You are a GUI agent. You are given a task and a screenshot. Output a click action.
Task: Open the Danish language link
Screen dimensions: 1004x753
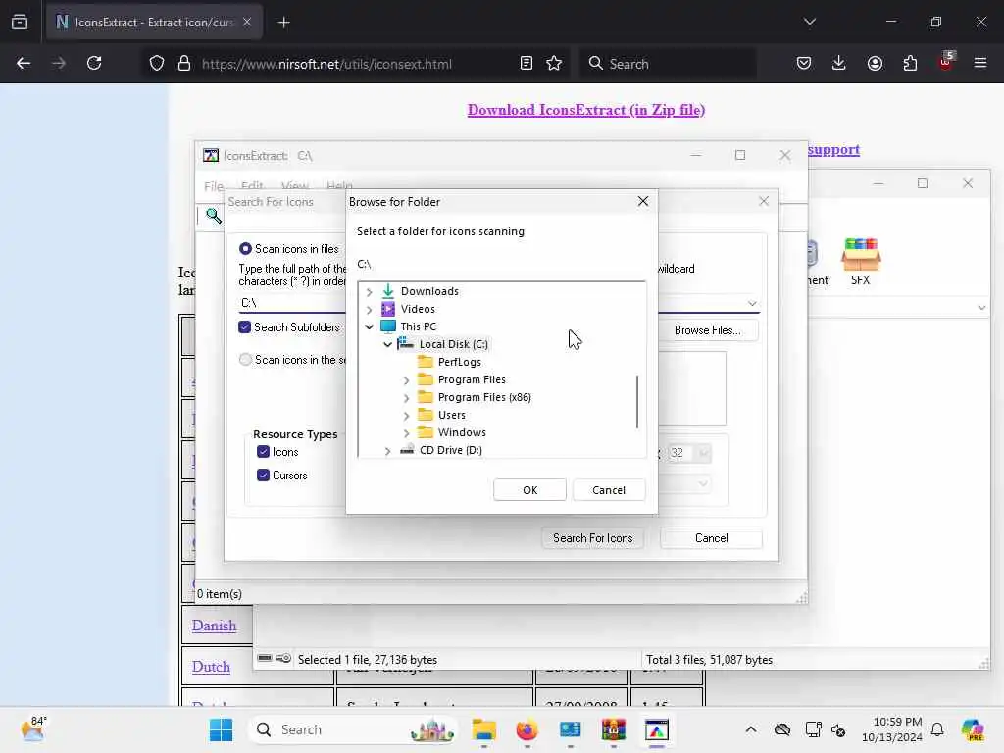pos(214,626)
